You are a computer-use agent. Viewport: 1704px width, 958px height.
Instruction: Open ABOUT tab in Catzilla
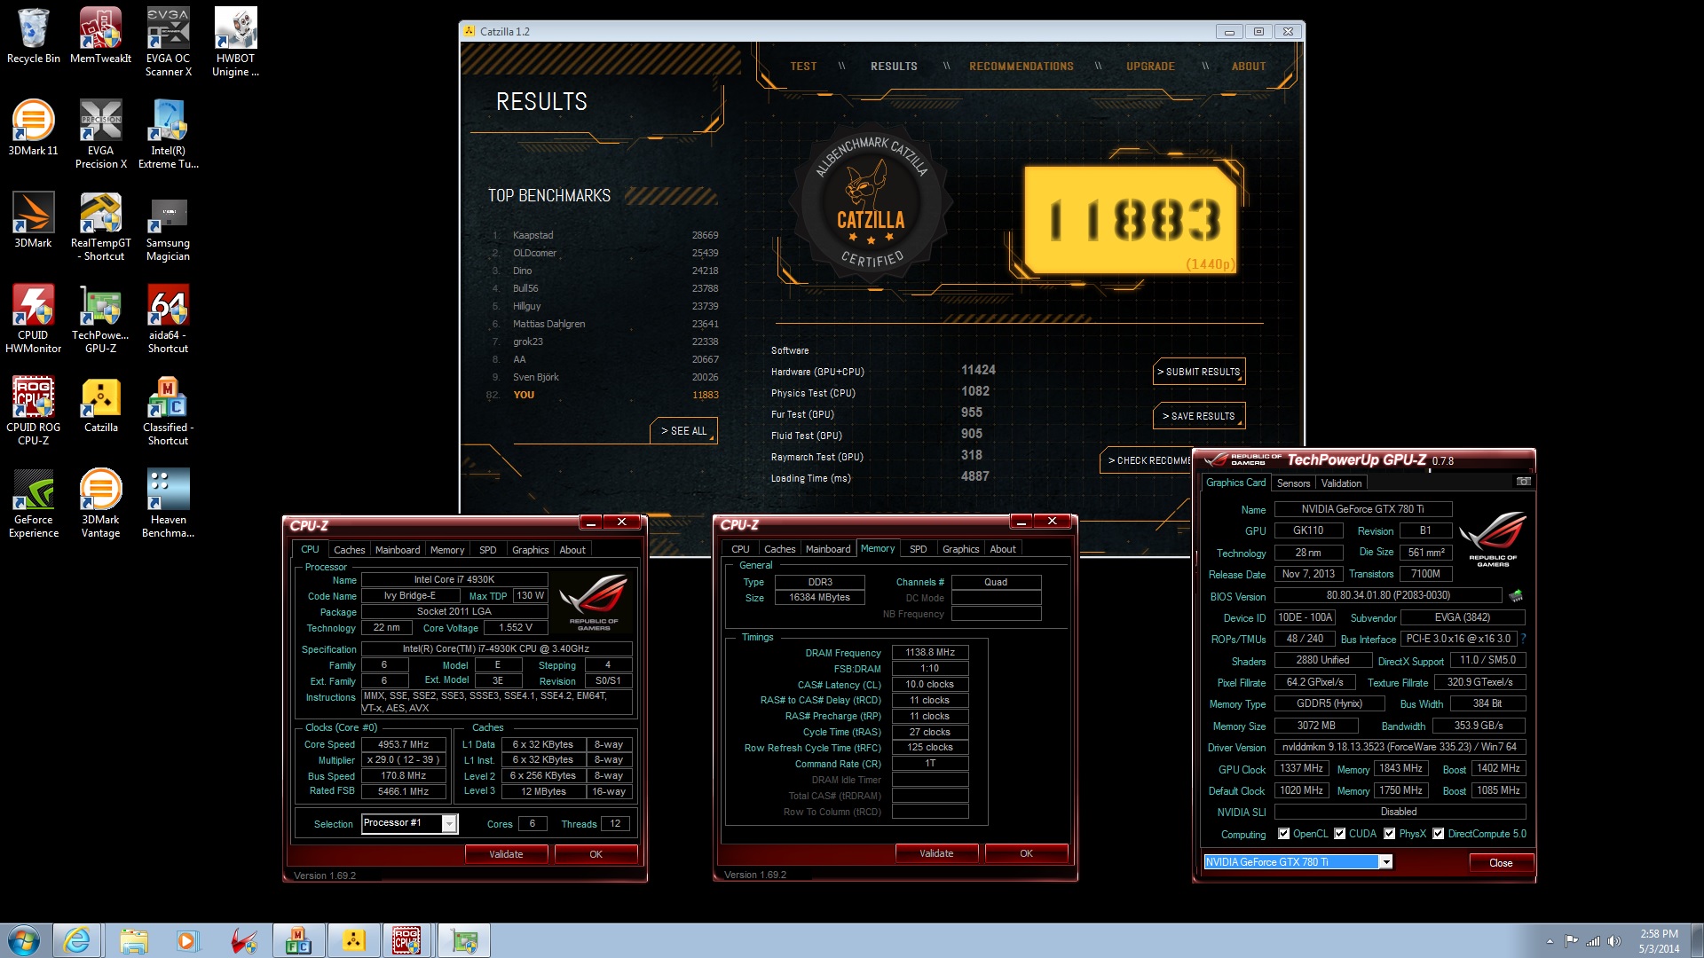coord(1248,67)
